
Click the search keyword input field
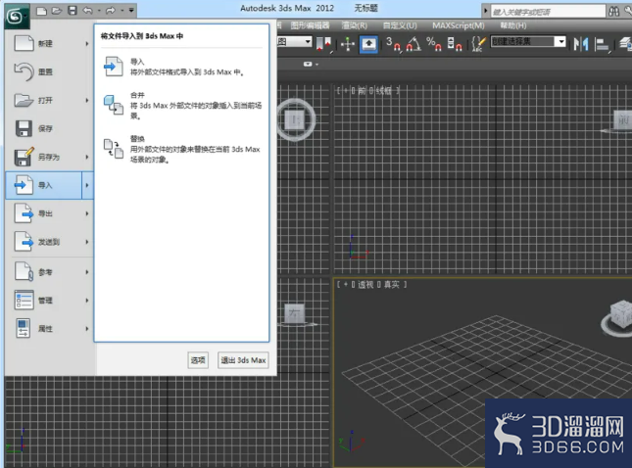548,12
